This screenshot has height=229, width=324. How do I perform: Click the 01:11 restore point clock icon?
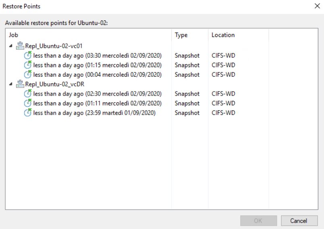coord(28,103)
